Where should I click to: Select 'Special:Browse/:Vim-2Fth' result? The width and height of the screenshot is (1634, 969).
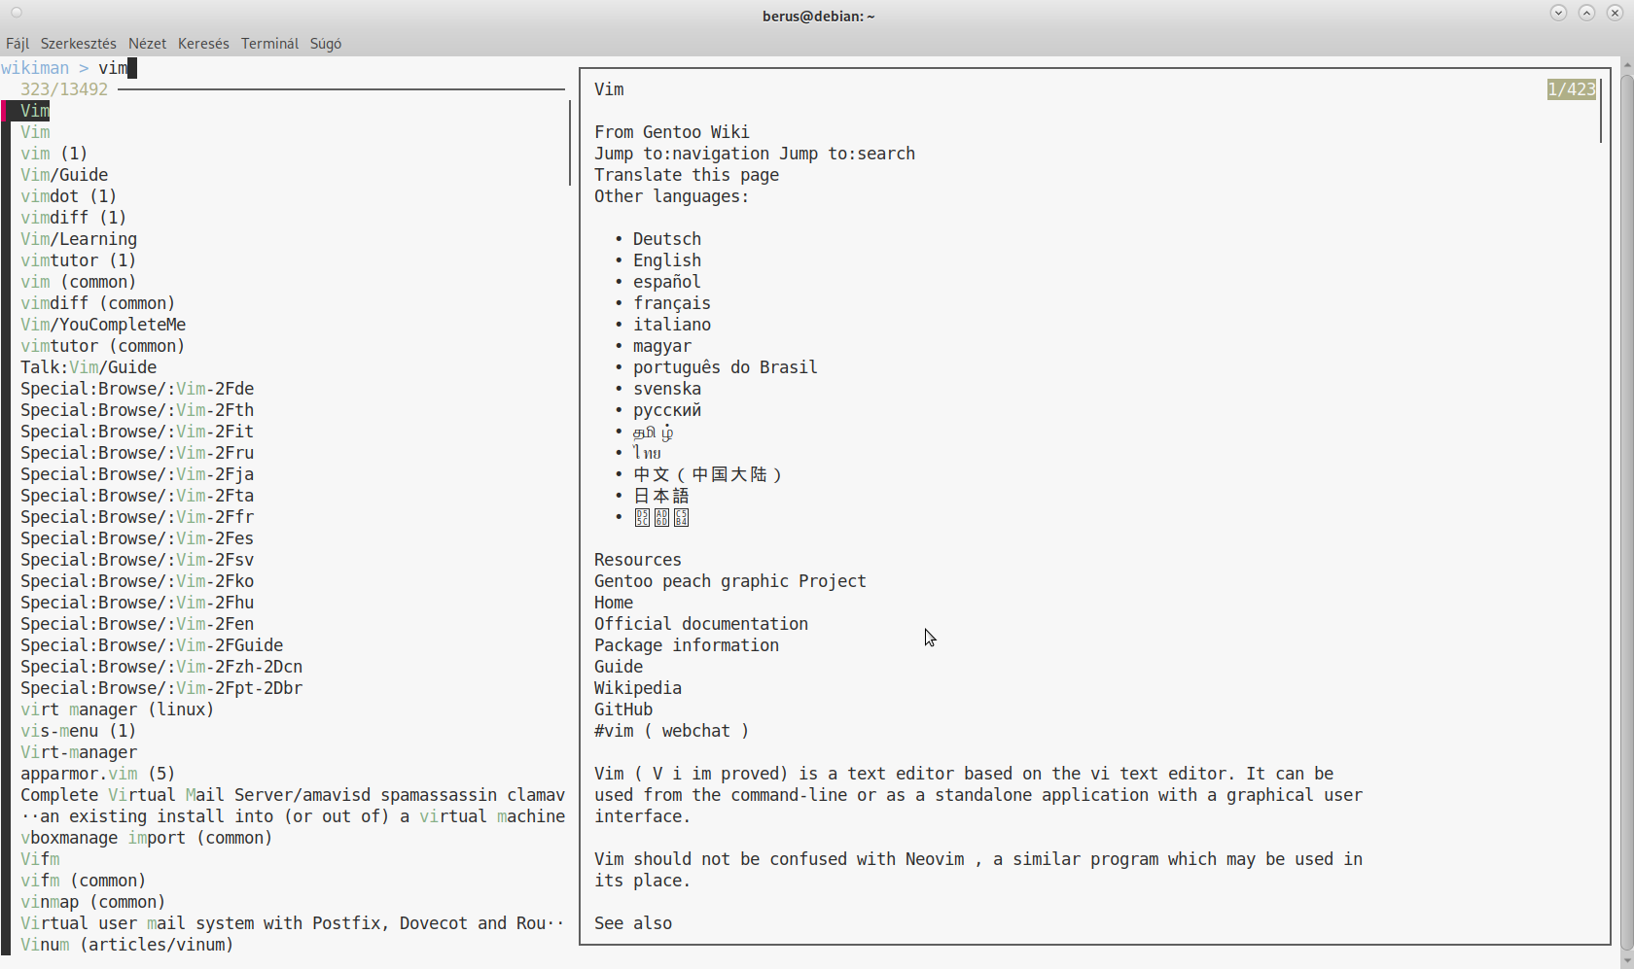(x=137, y=410)
